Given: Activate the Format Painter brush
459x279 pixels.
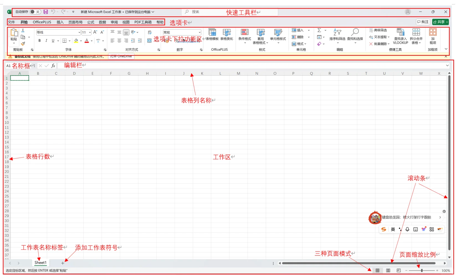Looking at the screenshot, I should coord(23,43).
